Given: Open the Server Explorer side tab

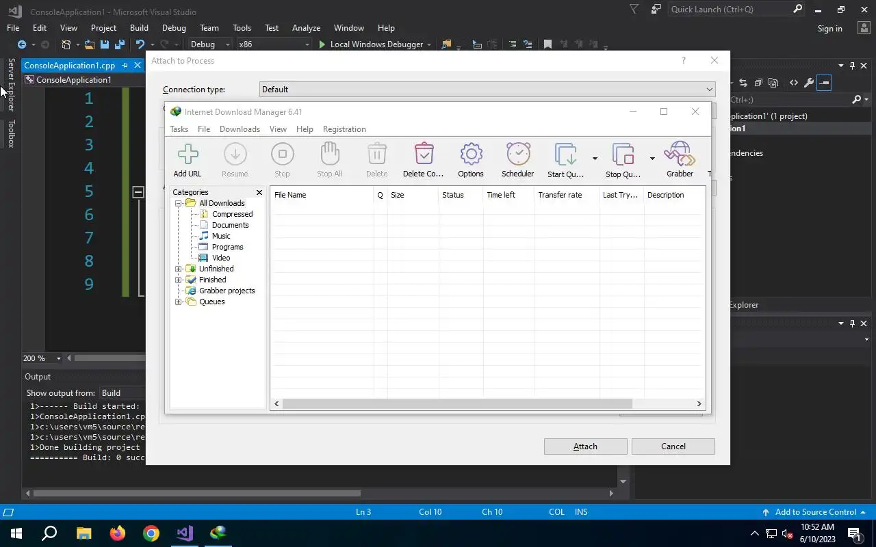Looking at the screenshot, I should 11,85.
